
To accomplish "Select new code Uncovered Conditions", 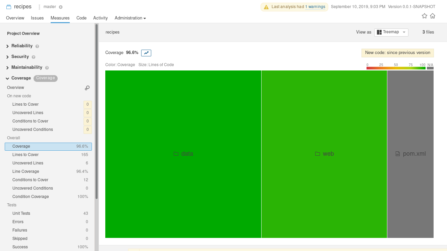I will click(48, 130).
